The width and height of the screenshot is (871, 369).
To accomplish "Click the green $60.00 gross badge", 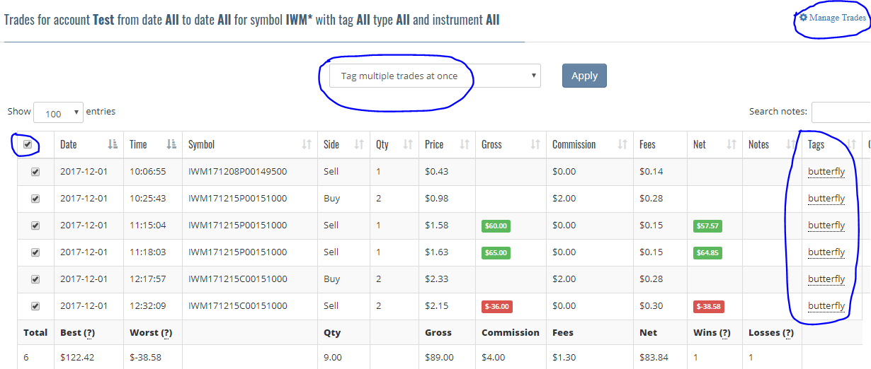I will pyautogui.click(x=496, y=226).
